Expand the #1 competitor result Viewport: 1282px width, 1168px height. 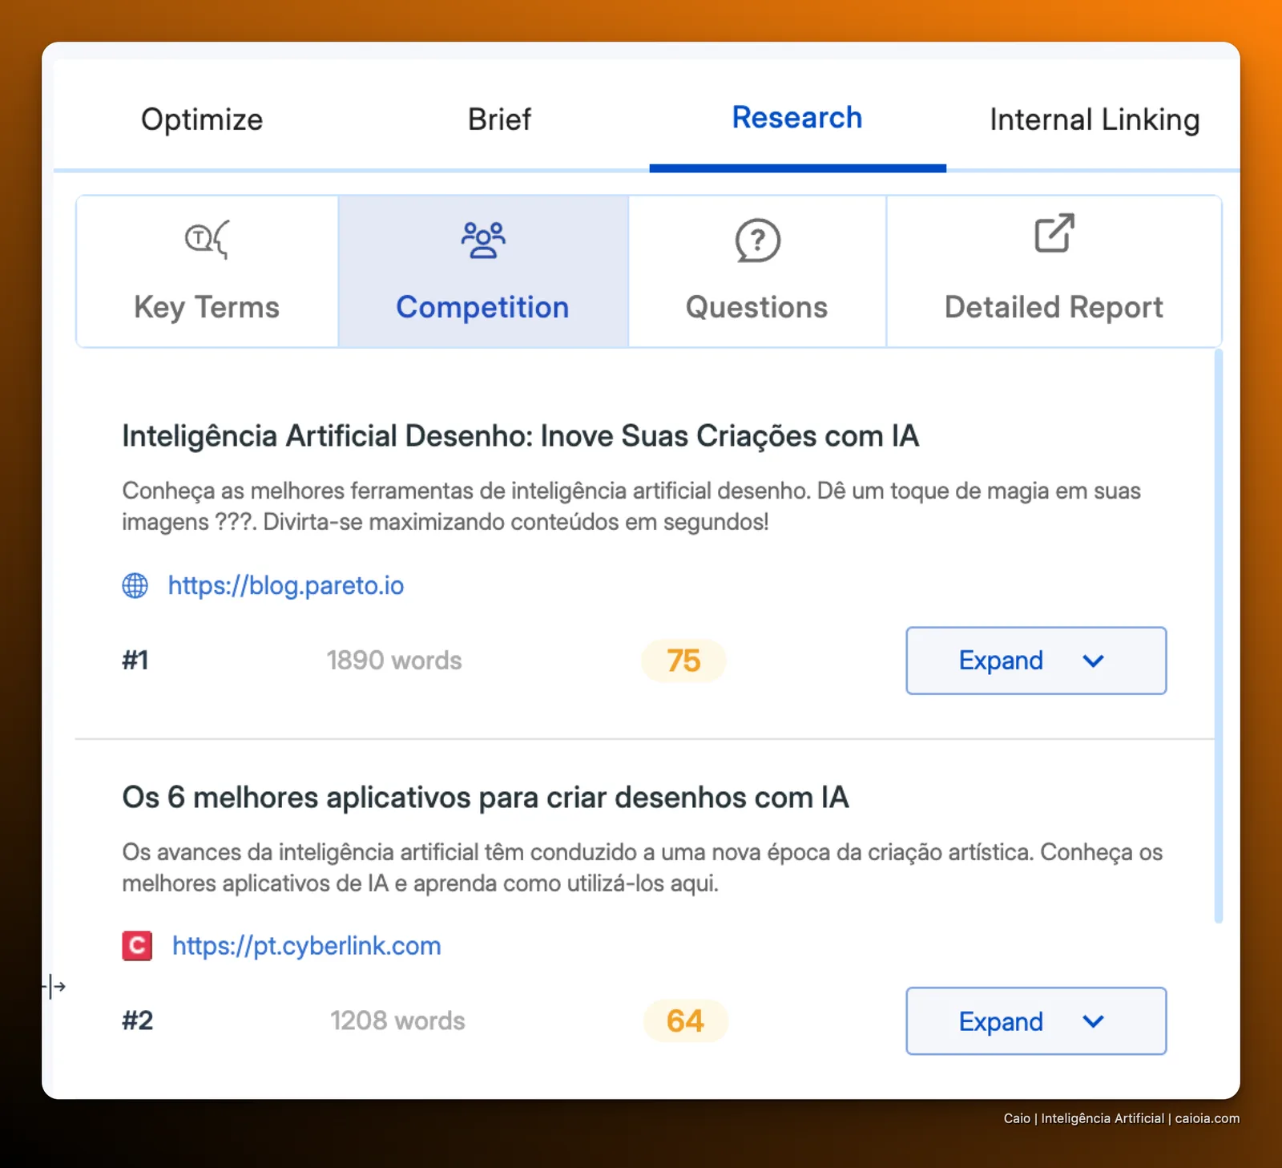coord(1036,661)
